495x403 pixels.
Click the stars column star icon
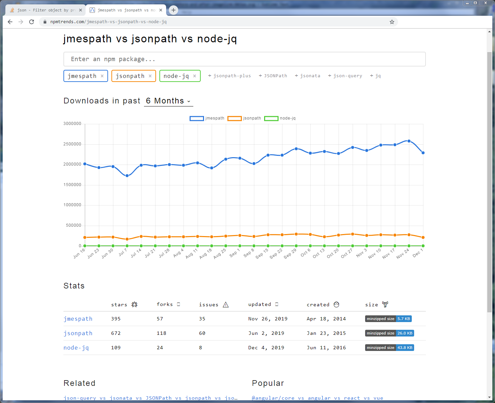(135, 305)
